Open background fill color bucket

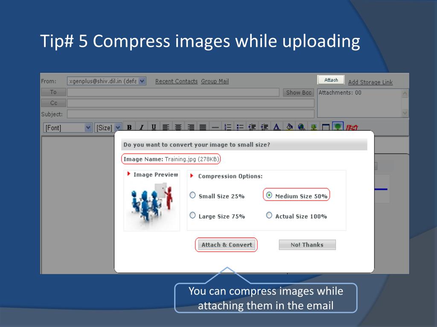pos(289,127)
